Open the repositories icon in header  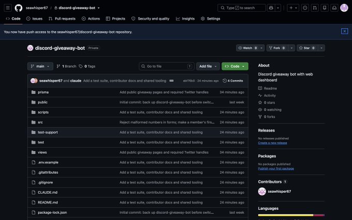(x=325, y=8)
